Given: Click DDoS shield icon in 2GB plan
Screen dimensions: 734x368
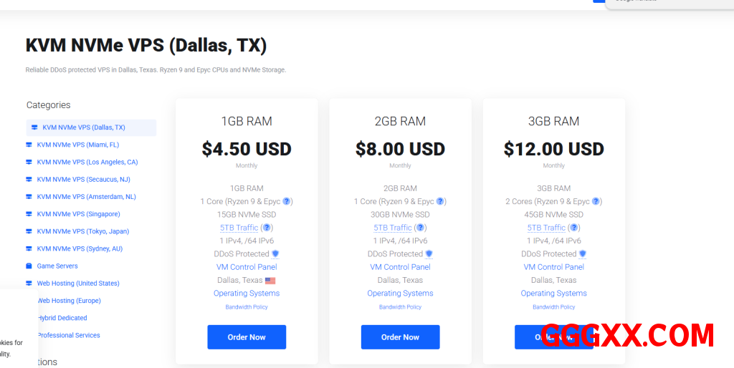Looking at the screenshot, I should click(429, 254).
